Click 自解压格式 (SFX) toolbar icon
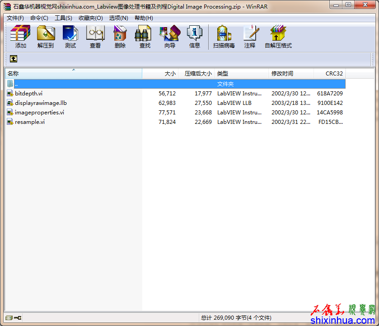Viewport: 379px width, 326px height. point(278,36)
